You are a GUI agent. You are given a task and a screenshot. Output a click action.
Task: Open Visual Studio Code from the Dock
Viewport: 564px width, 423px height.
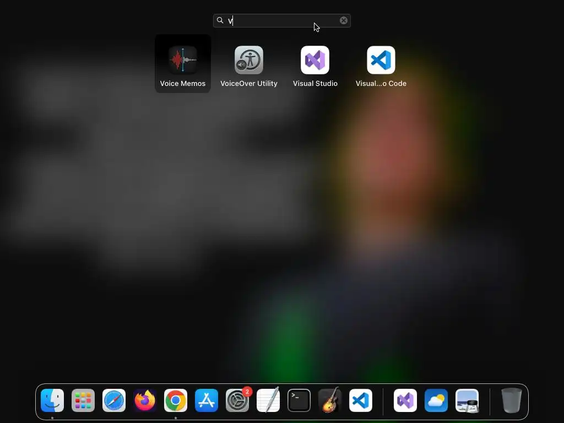tap(361, 400)
